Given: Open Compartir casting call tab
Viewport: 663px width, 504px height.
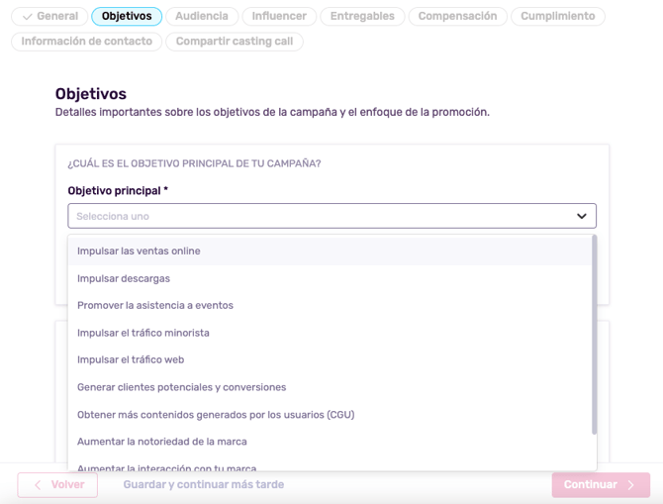Looking at the screenshot, I should [235, 42].
